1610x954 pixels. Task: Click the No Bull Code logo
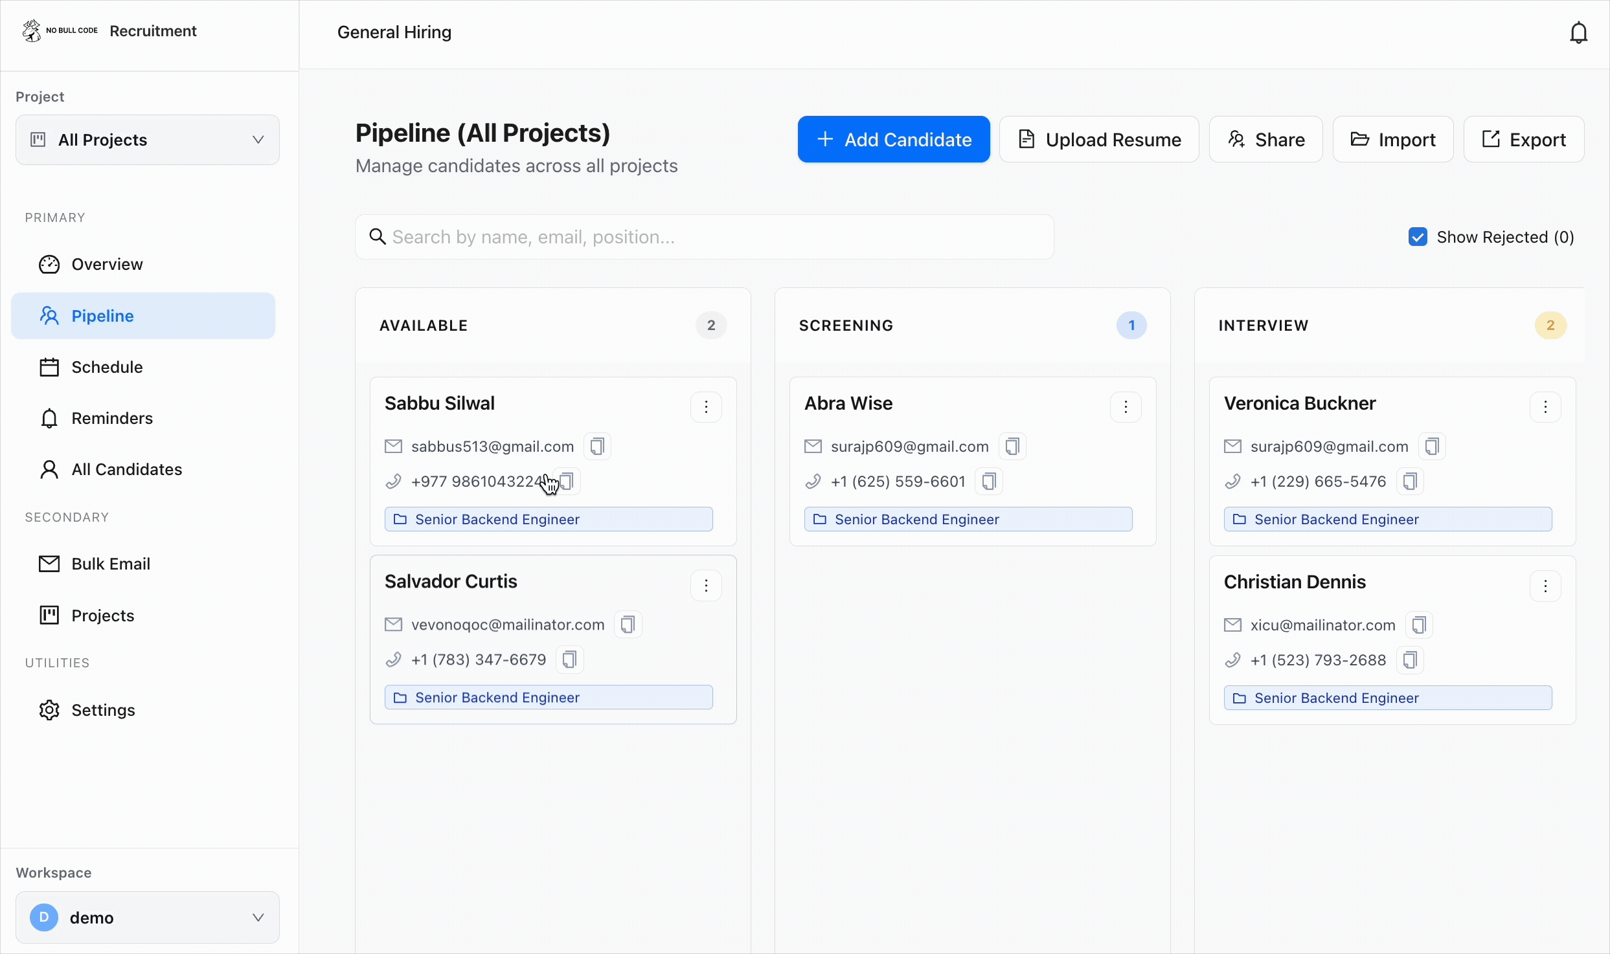[x=60, y=30]
